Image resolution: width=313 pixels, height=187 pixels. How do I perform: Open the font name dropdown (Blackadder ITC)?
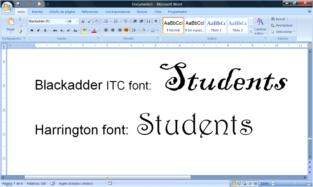click(65, 21)
